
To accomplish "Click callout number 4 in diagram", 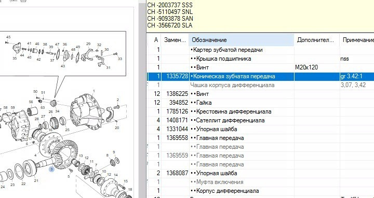I will [x=35, y=155].
